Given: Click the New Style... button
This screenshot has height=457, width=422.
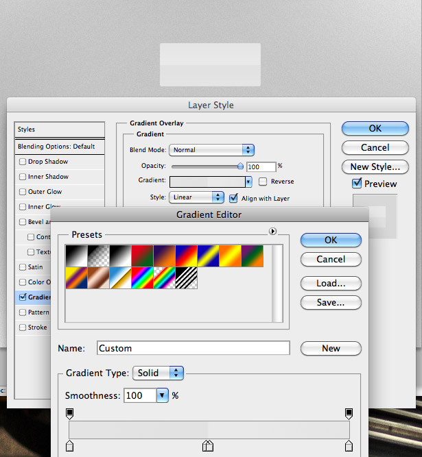Looking at the screenshot, I should click(375, 167).
